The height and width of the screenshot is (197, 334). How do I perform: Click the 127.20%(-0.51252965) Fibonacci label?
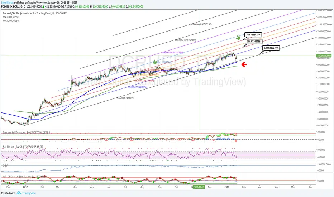[x=185, y=40]
